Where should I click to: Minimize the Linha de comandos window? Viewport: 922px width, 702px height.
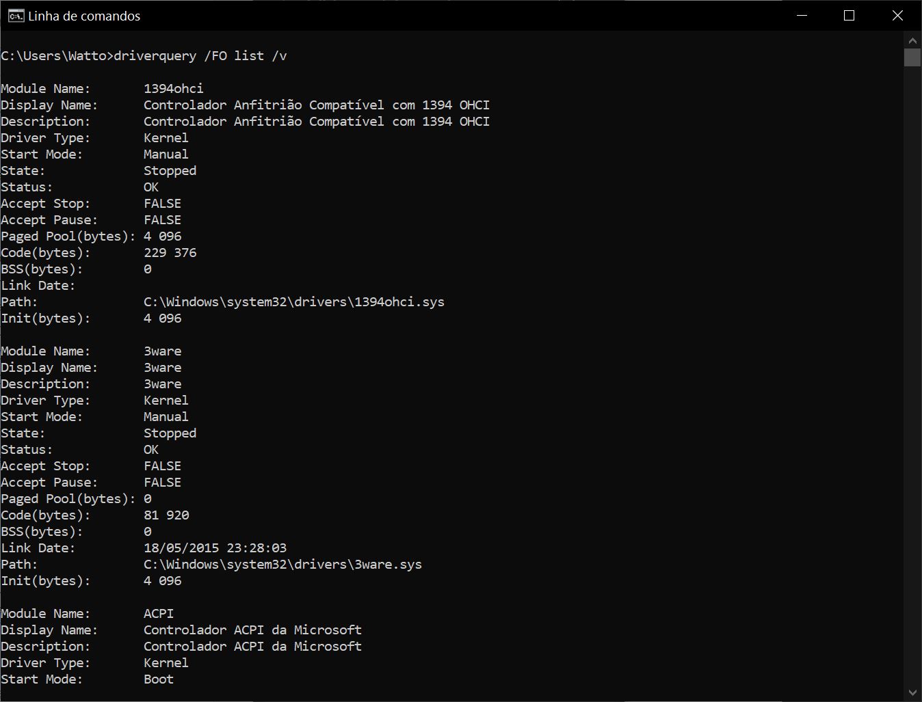pos(802,16)
